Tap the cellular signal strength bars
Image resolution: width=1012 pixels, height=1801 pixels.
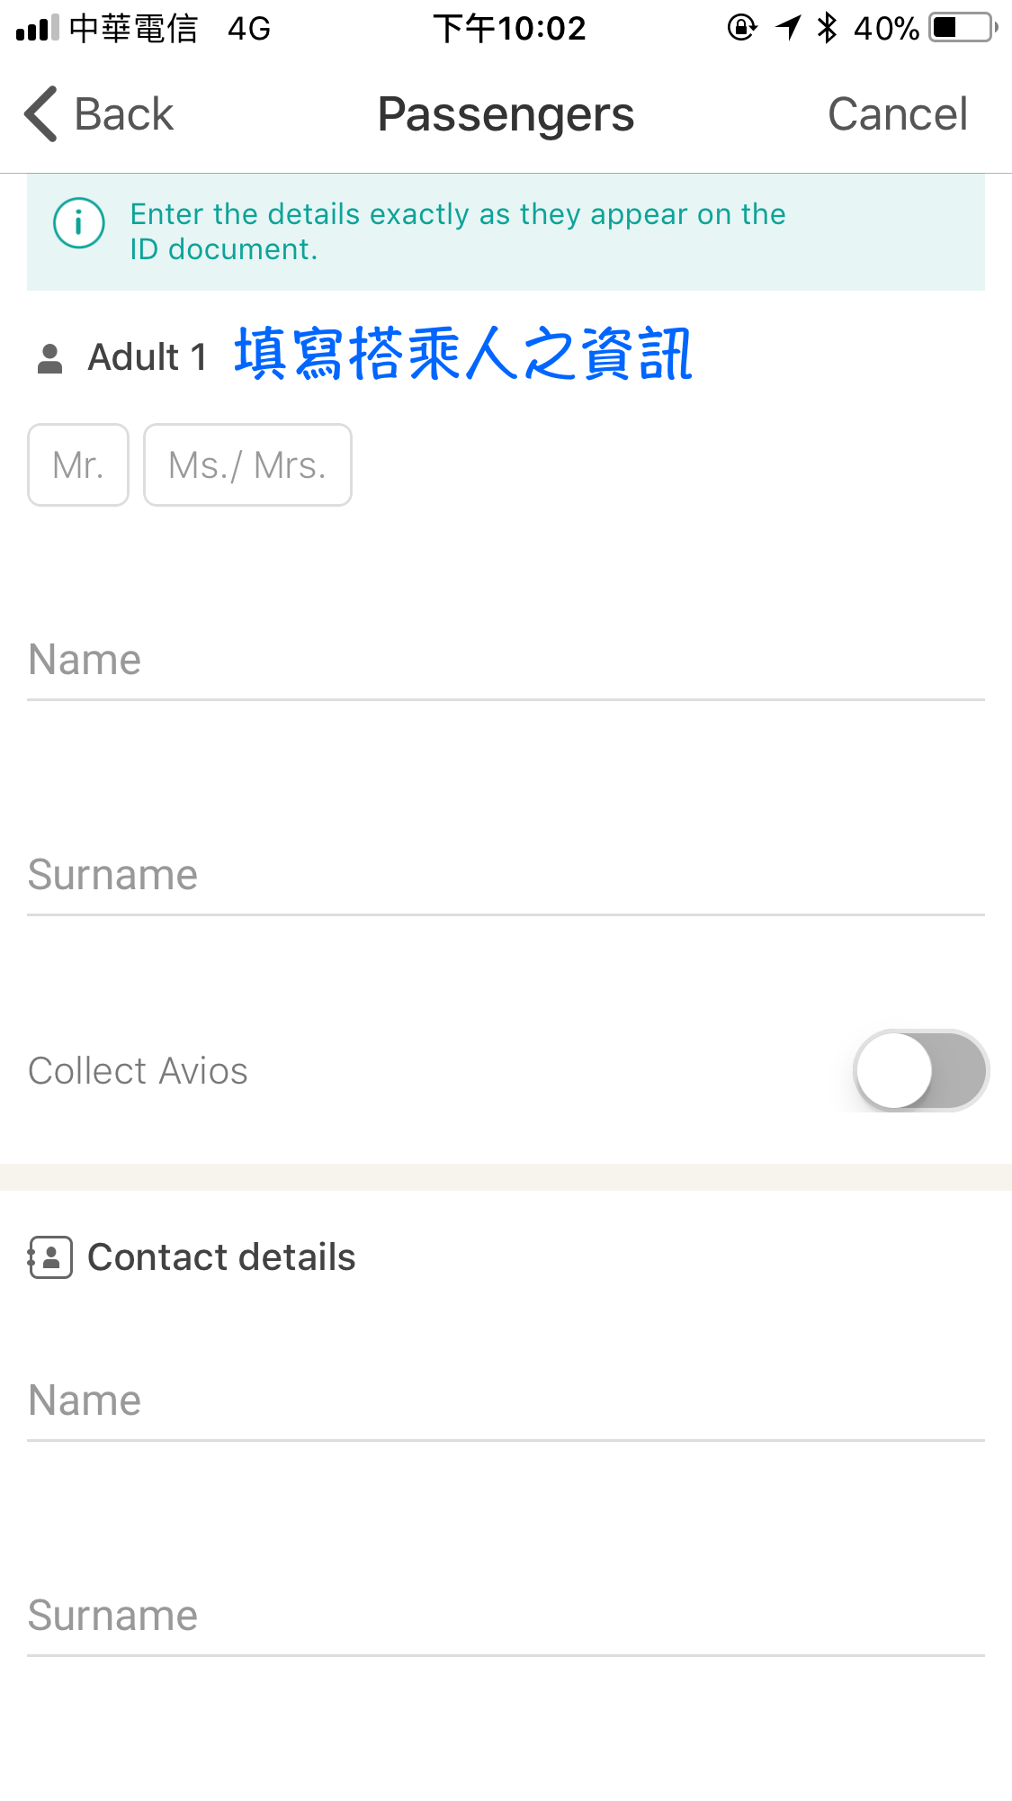point(37,29)
